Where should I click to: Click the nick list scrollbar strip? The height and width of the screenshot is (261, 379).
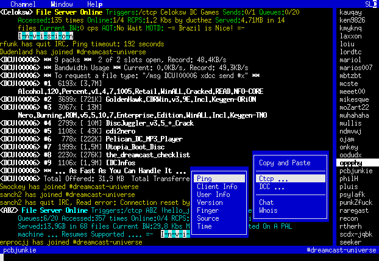point(335,127)
